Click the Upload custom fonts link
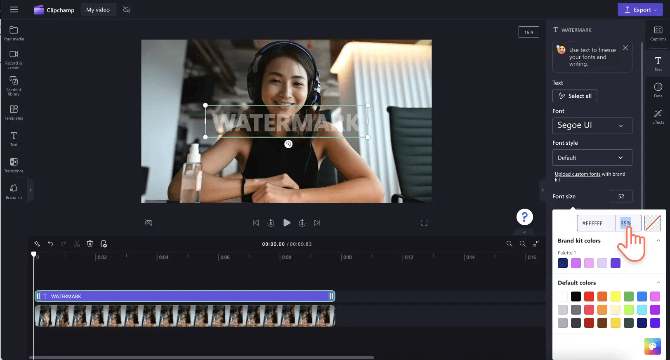 pyautogui.click(x=577, y=174)
